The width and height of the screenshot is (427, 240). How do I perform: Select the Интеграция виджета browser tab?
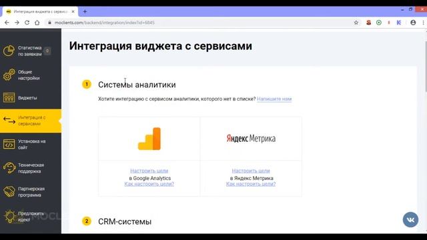(x=40, y=11)
